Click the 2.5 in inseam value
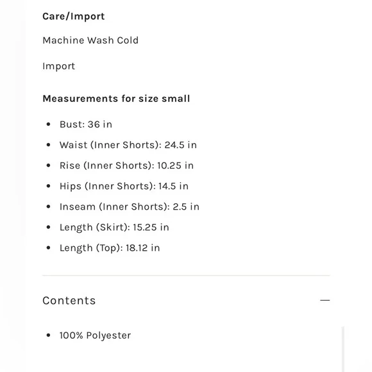The width and height of the screenshot is (372, 372). coord(186,207)
